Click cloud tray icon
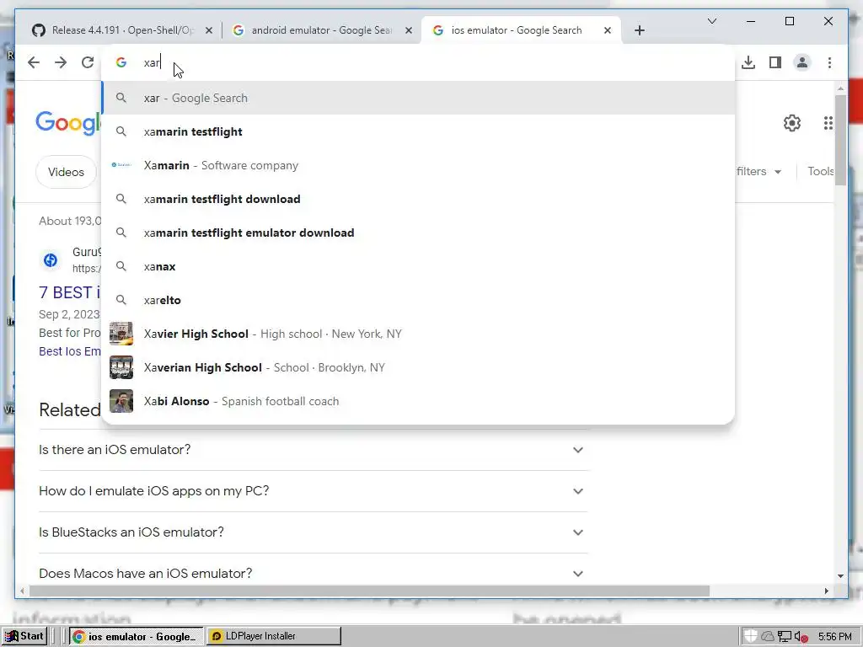The width and height of the screenshot is (863, 647). coord(767,637)
